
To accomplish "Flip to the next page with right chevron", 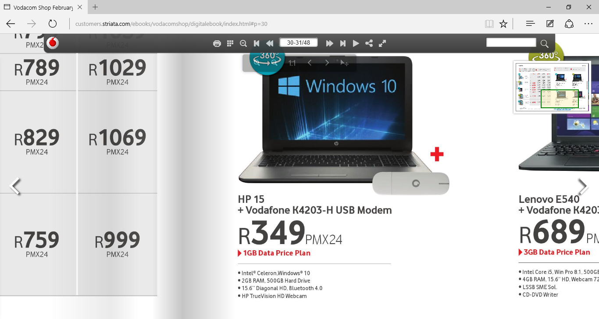I will tap(582, 187).
